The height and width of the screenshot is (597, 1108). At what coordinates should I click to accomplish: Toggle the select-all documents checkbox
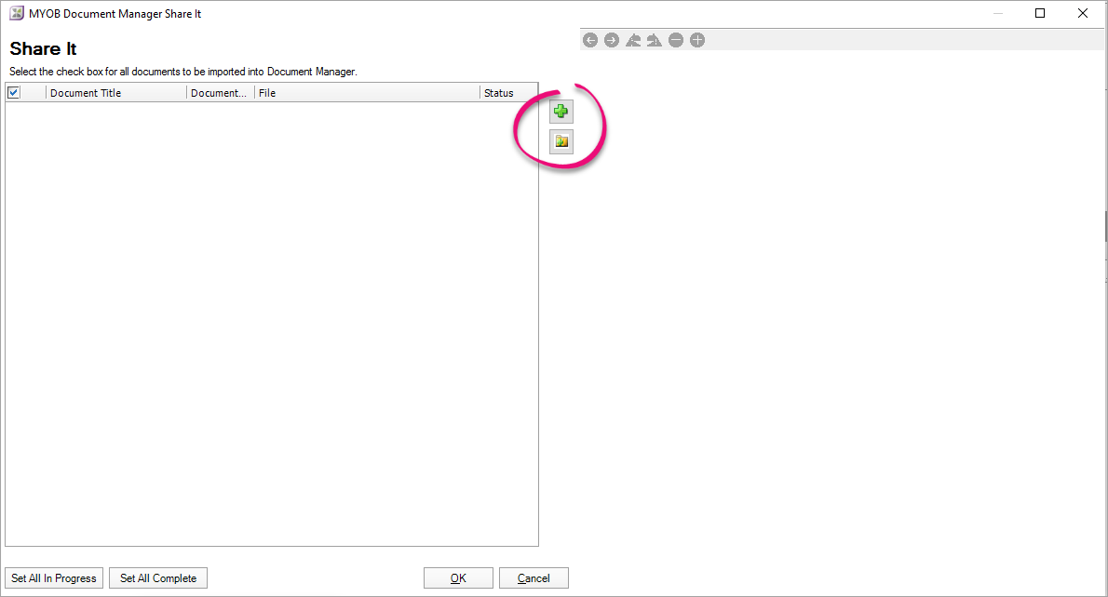point(13,92)
